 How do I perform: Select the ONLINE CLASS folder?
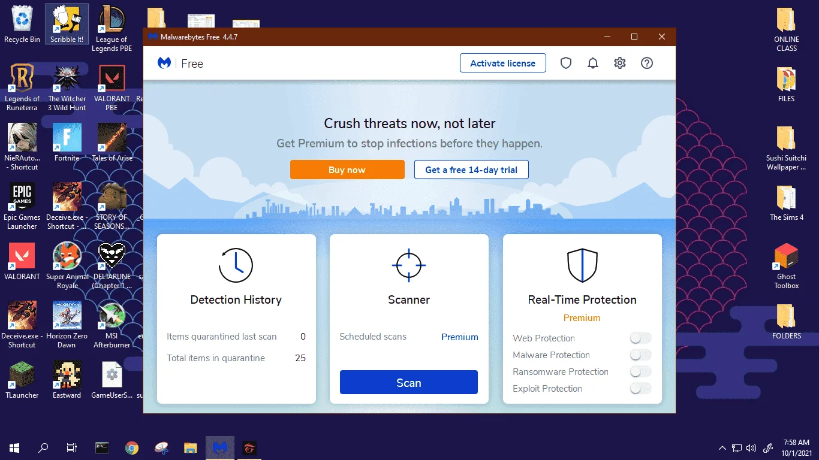[x=786, y=29]
